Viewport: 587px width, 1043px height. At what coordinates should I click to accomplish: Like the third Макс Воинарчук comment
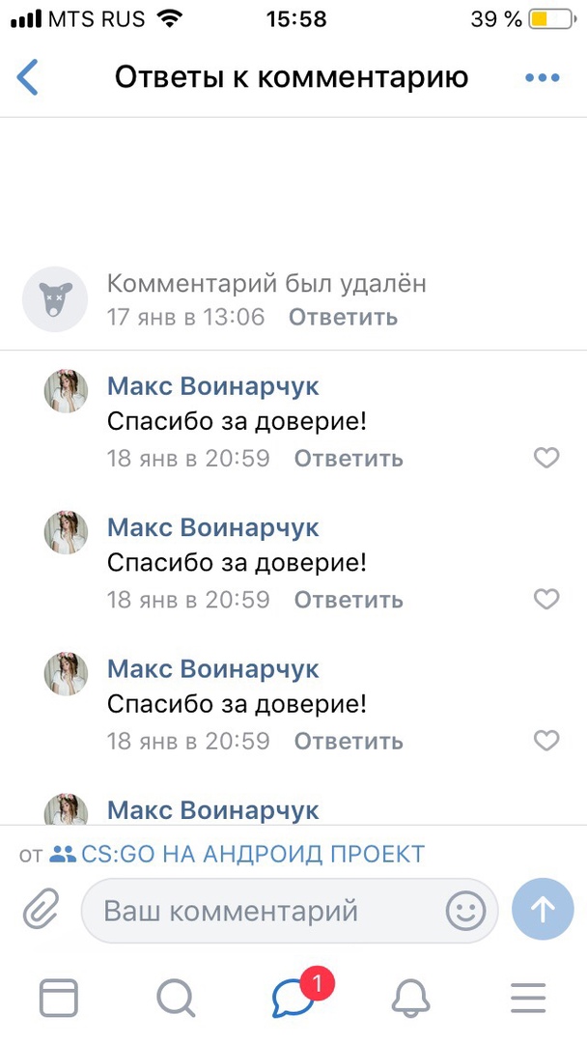[546, 741]
